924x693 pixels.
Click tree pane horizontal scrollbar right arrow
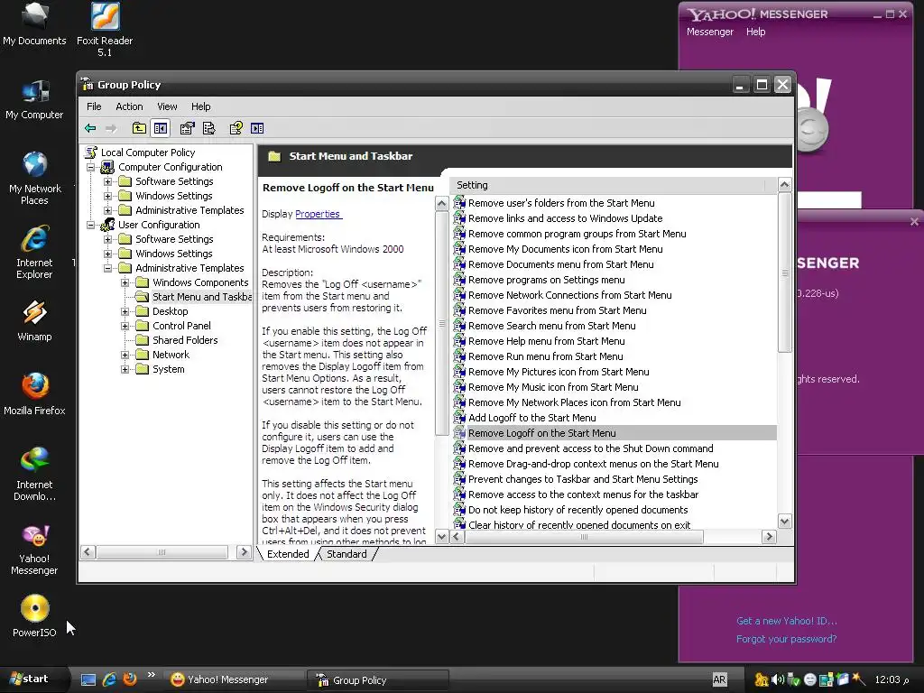pos(244,552)
